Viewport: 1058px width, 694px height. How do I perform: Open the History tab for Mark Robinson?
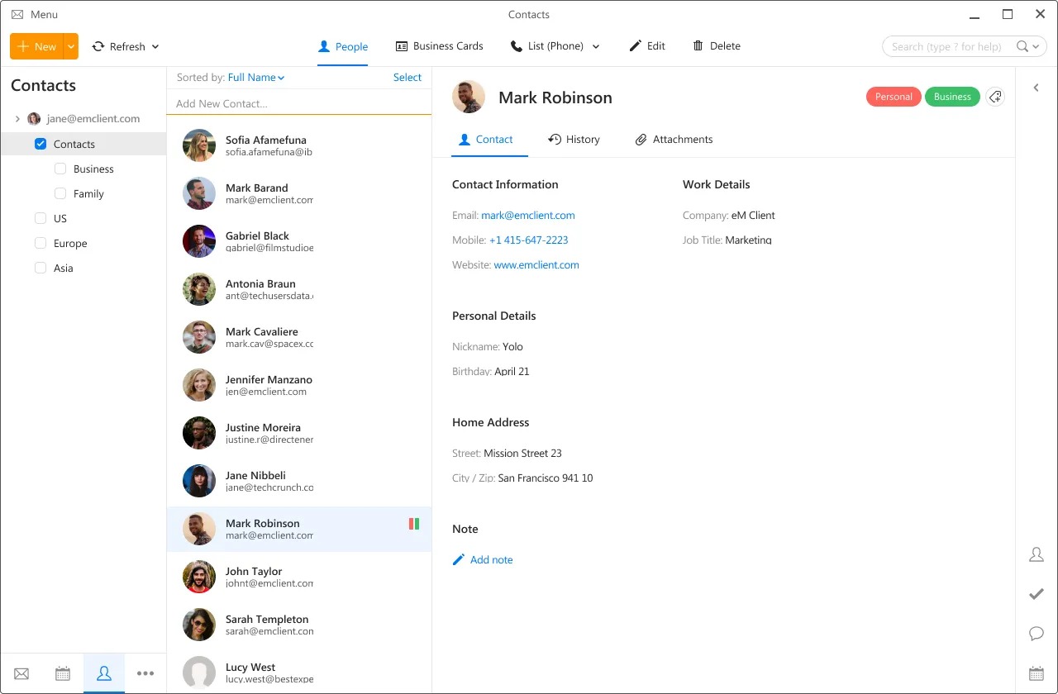pyautogui.click(x=574, y=139)
